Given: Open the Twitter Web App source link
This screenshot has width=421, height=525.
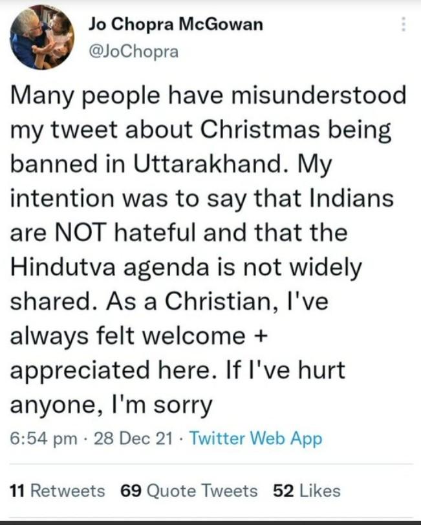Looking at the screenshot, I should (x=255, y=439).
